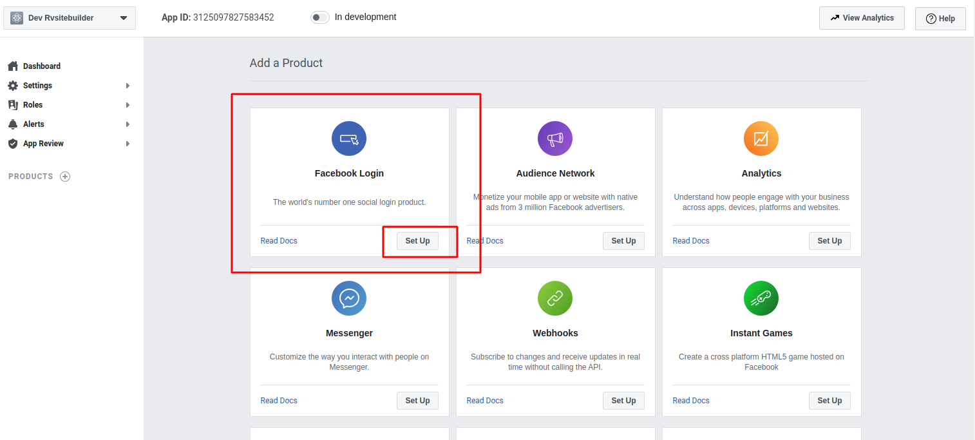Image resolution: width=975 pixels, height=440 pixels.
Task: Open the Dev Rvsitebuilder app selector dropdown
Action: click(x=70, y=18)
